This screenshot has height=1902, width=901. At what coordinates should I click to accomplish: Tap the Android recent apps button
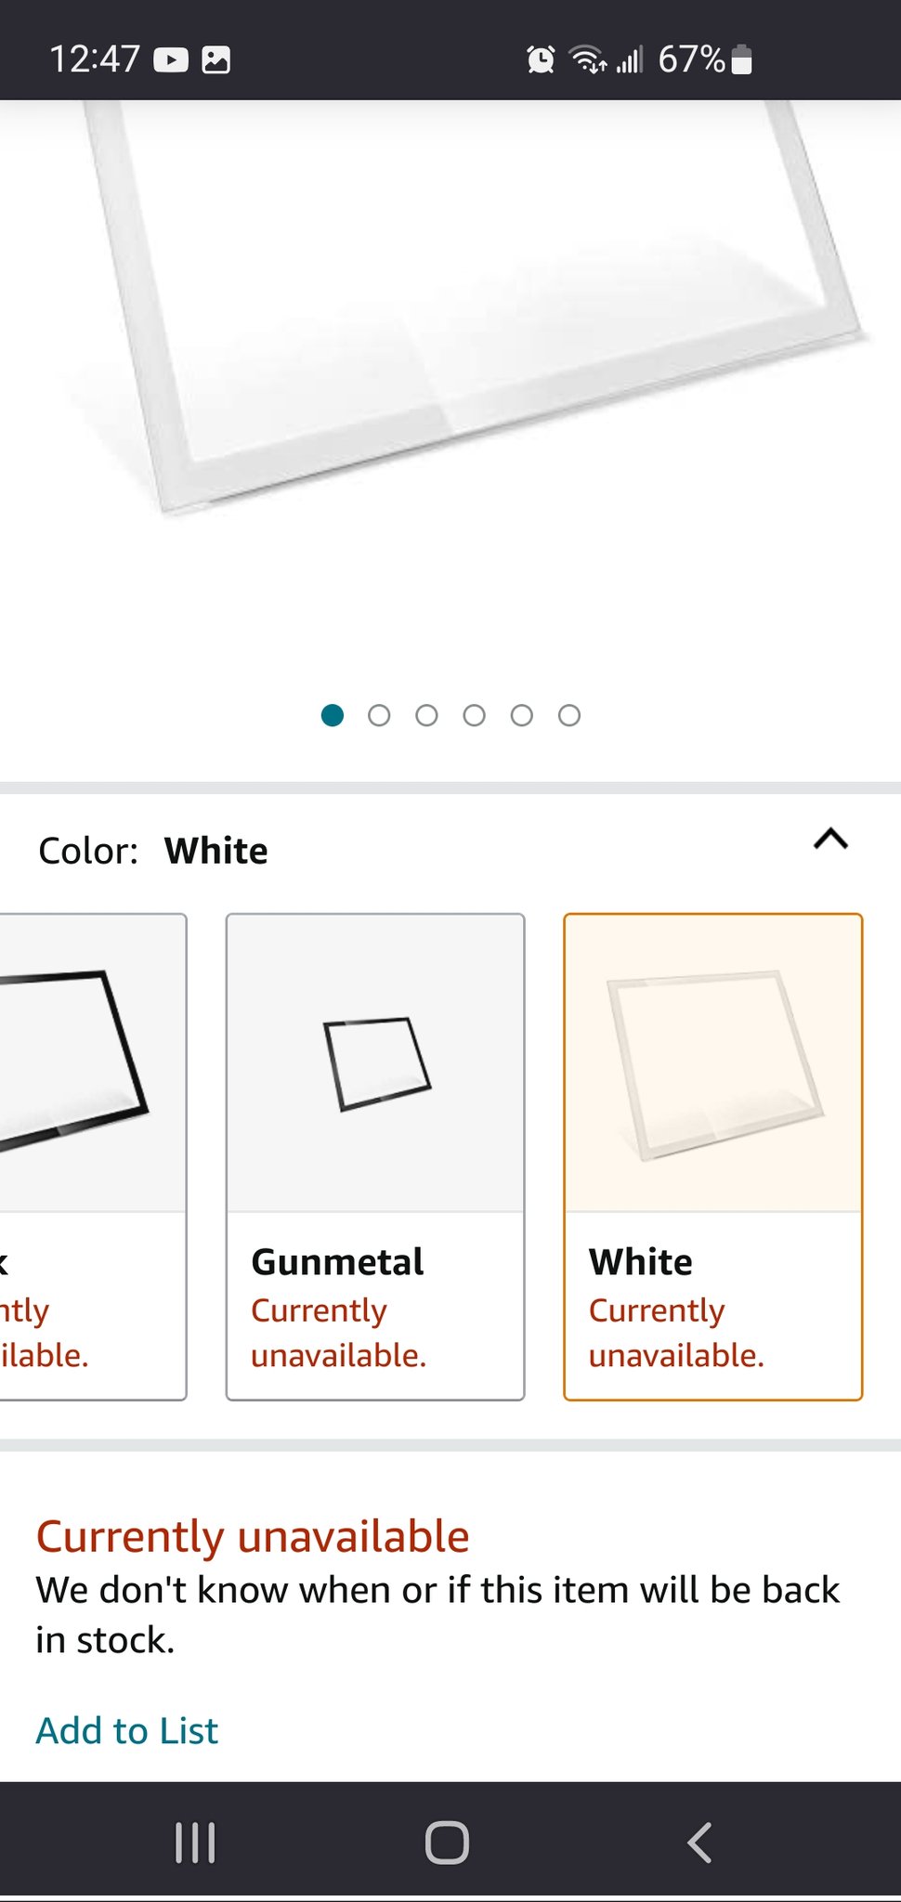coord(195,1843)
